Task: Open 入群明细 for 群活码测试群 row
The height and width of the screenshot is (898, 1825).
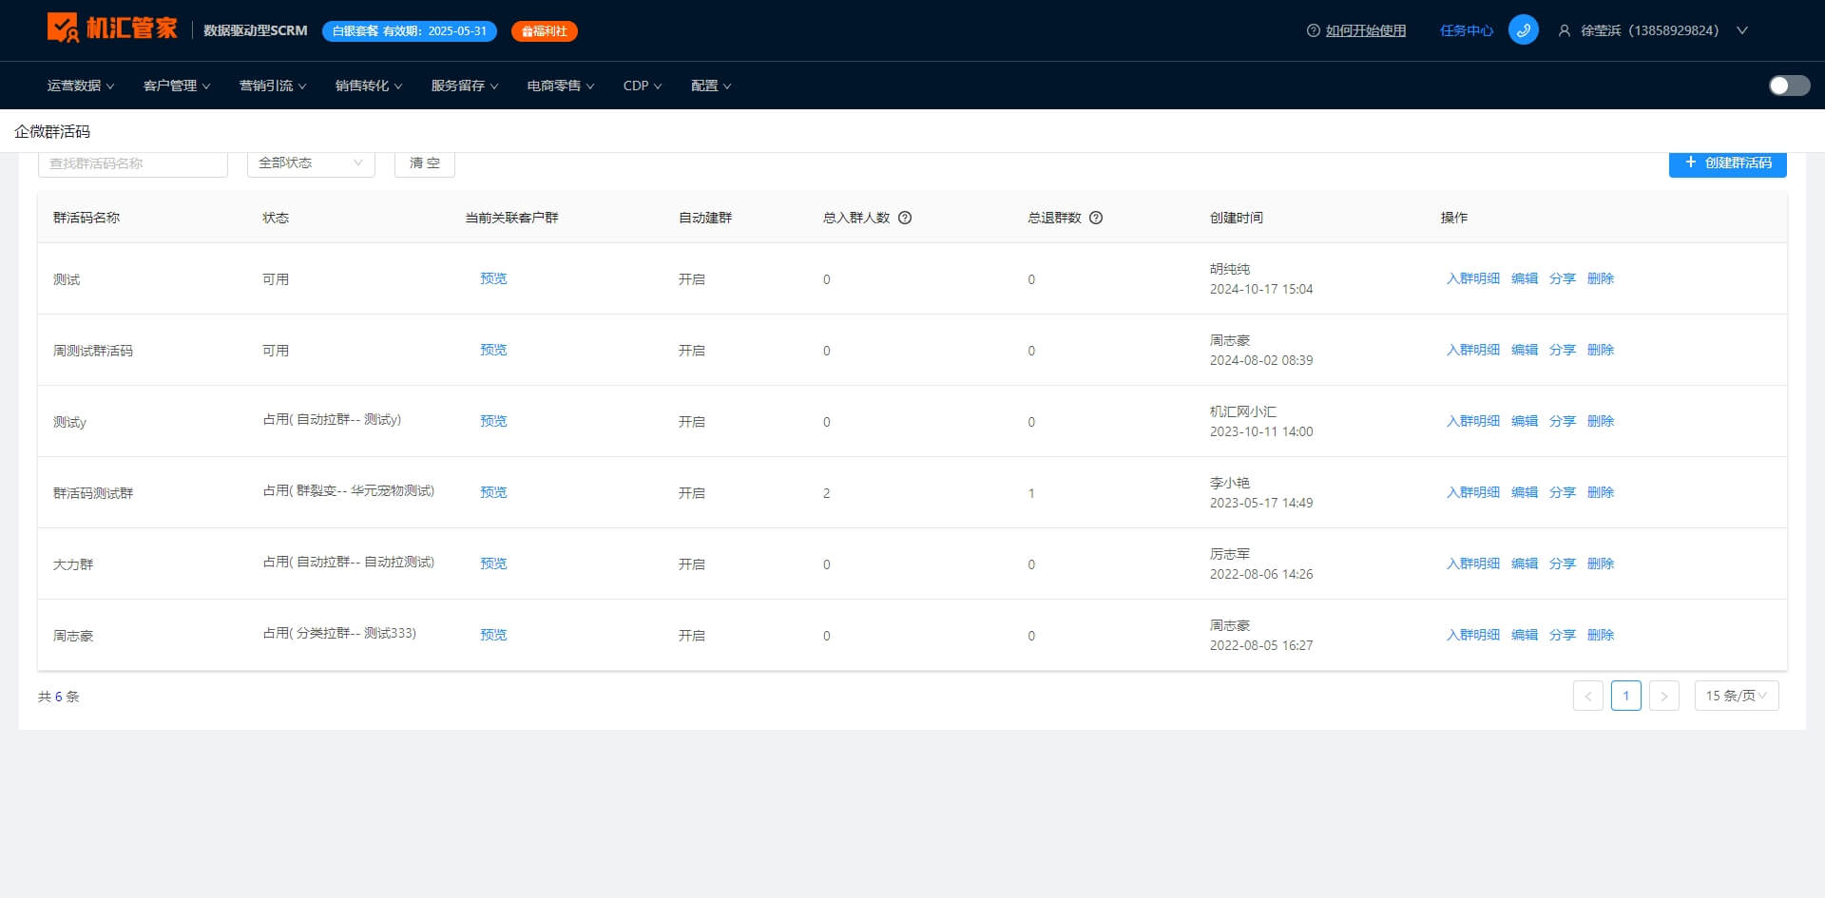Action: (1472, 492)
